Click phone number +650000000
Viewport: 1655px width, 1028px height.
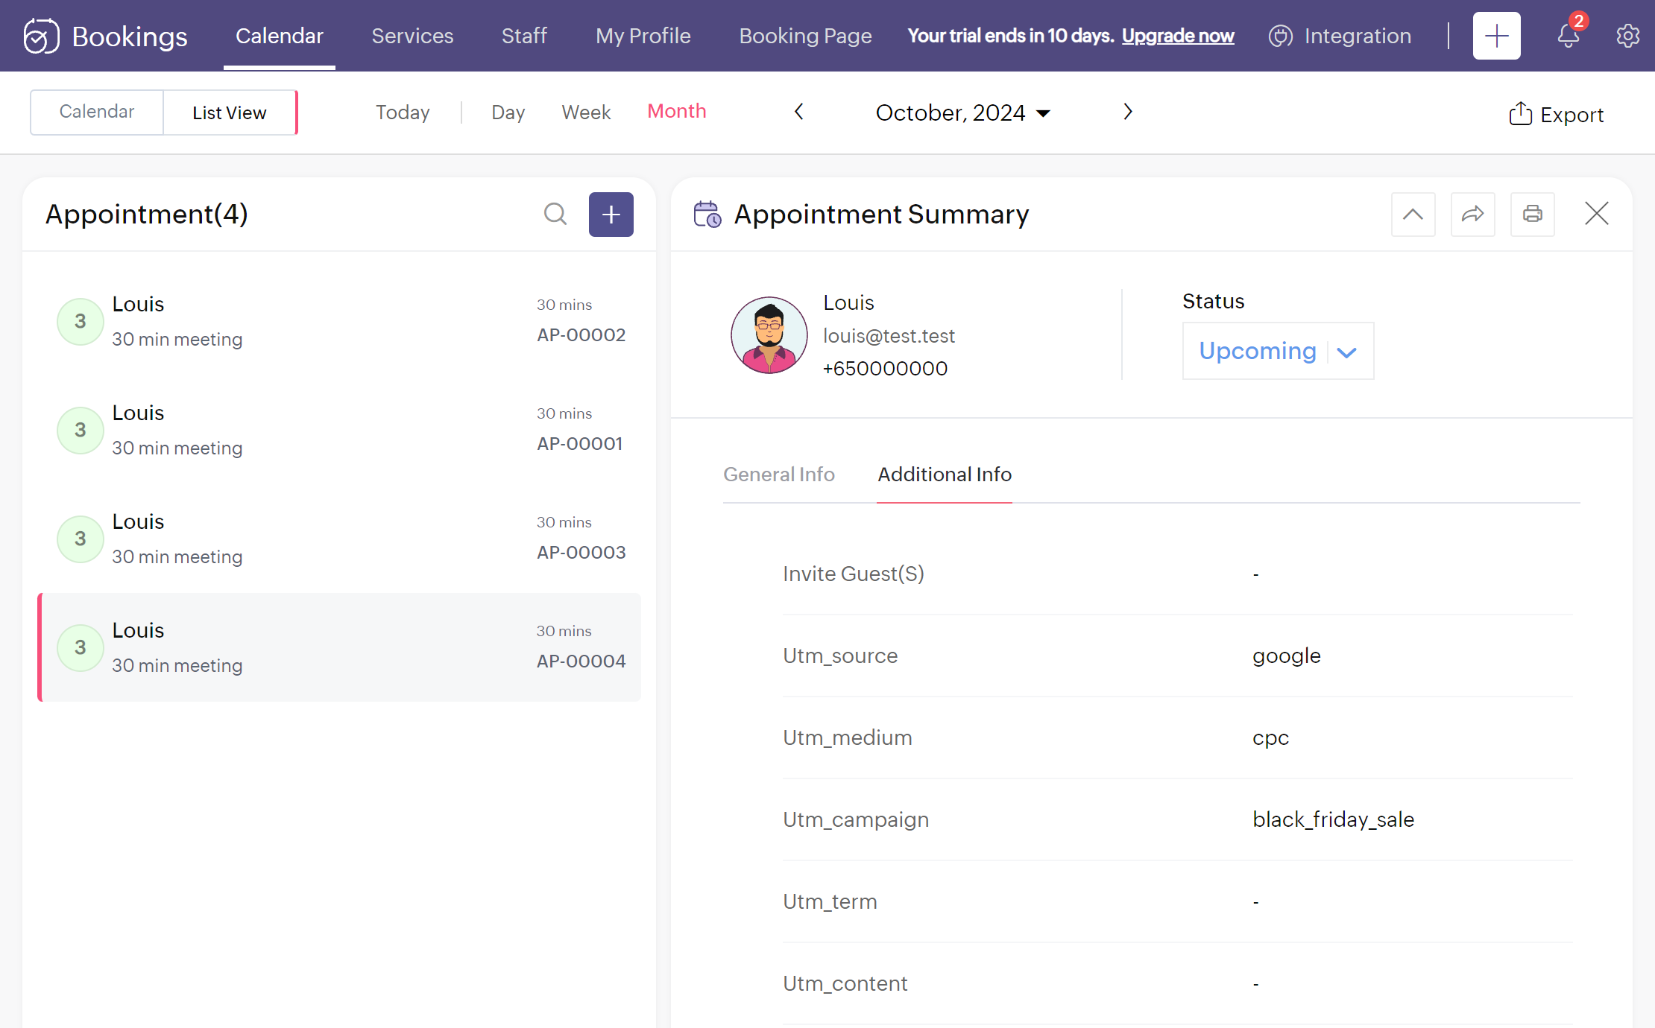pyautogui.click(x=885, y=368)
